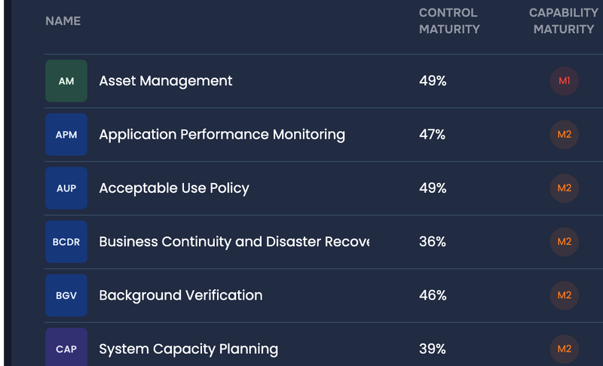Image resolution: width=603 pixels, height=366 pixels.
Task: Click M2 badge in Acceptable Use Policy row
Action: click(x=565, y=188)
